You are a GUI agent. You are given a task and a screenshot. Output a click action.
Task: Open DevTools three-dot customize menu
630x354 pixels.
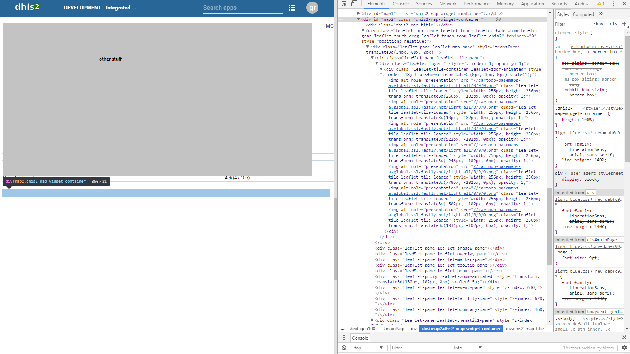[x=614, y=4]
